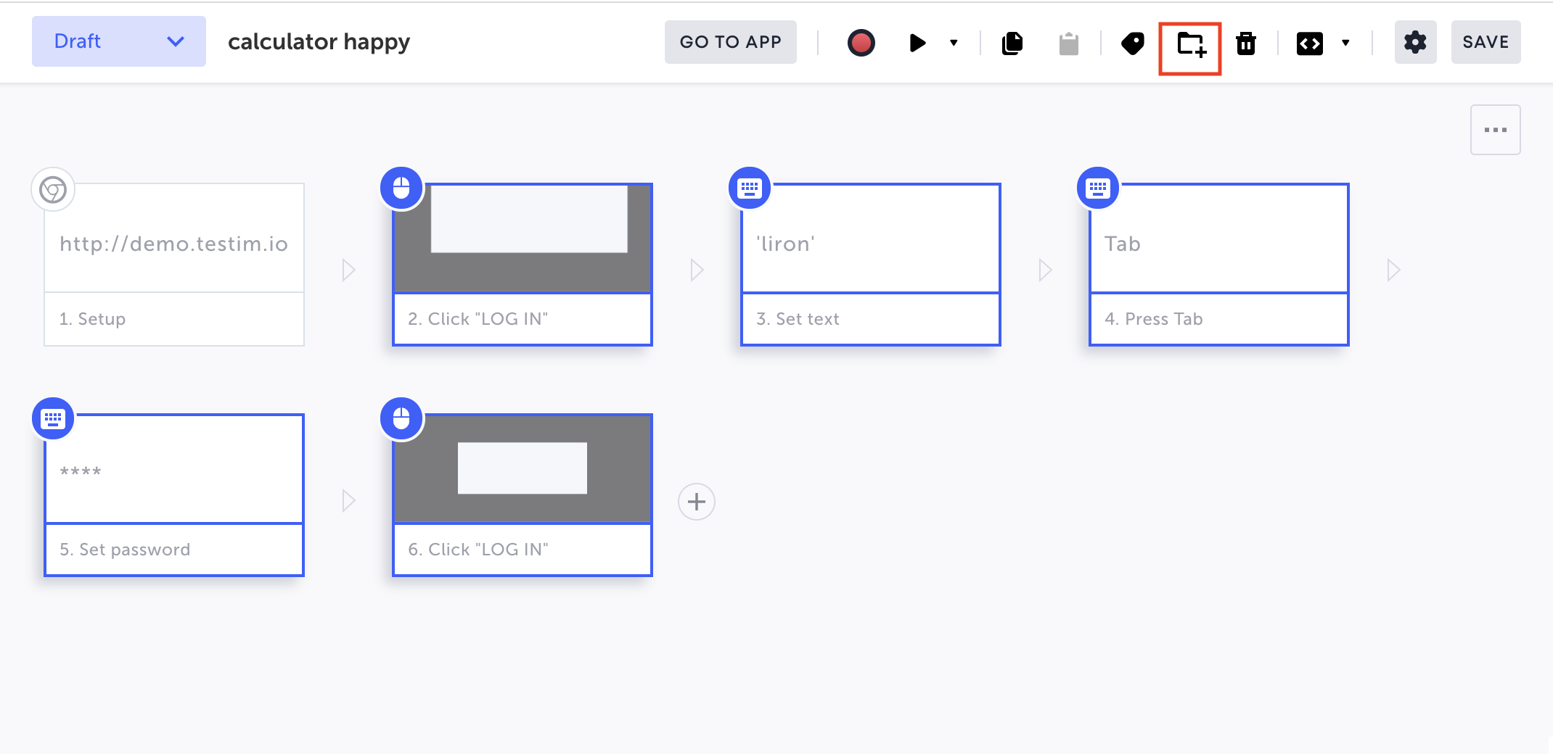Viewport: 1553px width, 754px height.
Task: Click the keyboard icon on step 3
Action: pos(750,188)
